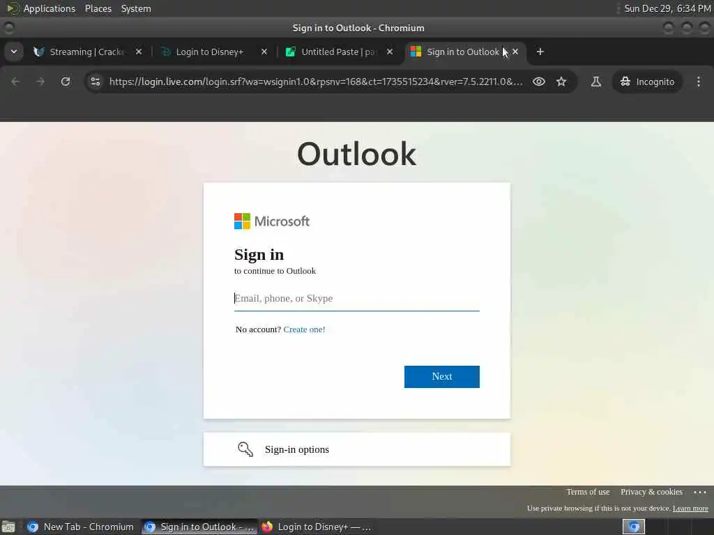Close the Sign in to Outlook tab
This screenshot has width=714, height=535.
tap(515, 52)
